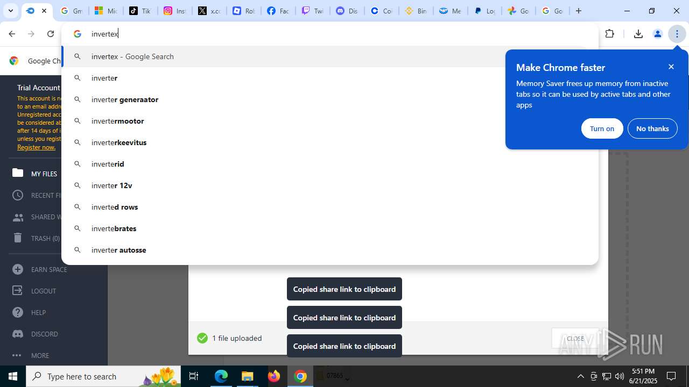Close the active browser tab
This screenshot has width=689, height=387.
tap(44, 11)
